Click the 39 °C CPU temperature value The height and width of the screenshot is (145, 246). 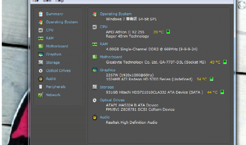tap(158, 32)
